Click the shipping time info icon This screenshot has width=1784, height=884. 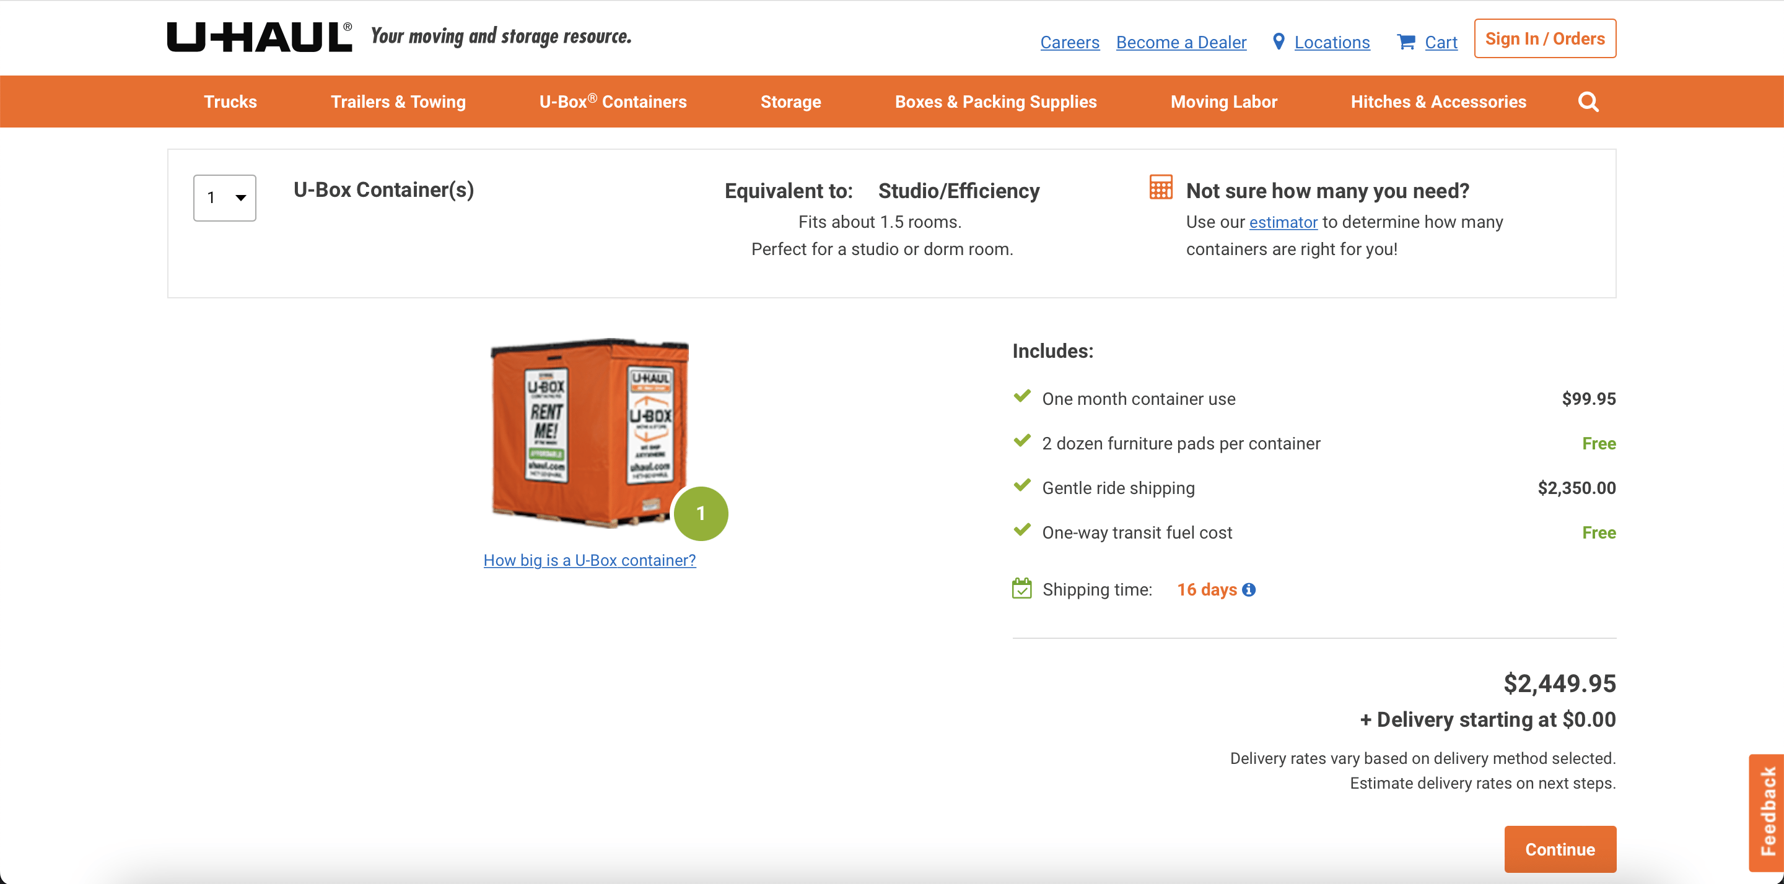(1249, 590)
